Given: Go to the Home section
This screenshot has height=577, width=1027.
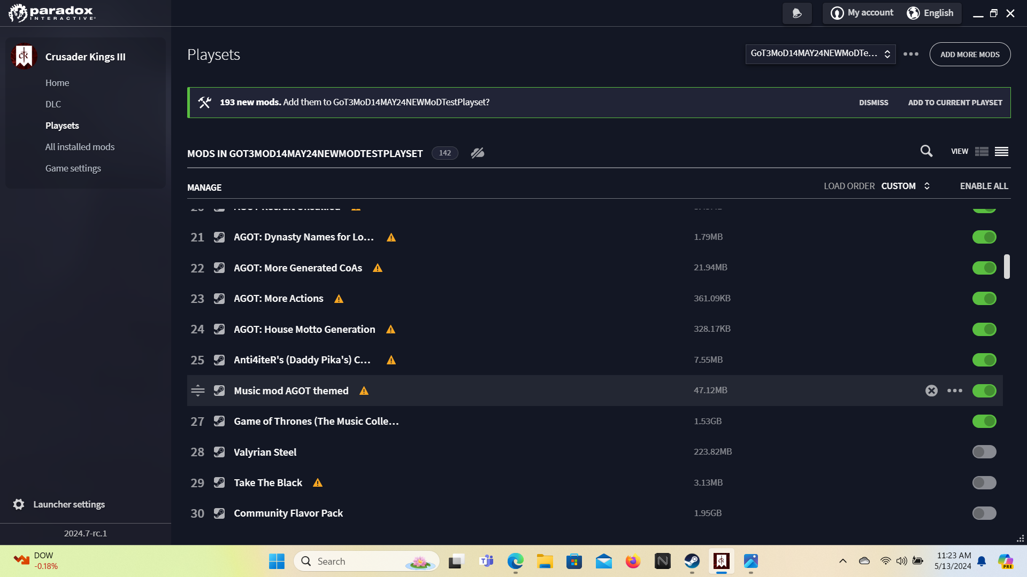Looking at the screenshot, I should click(57, 83).
